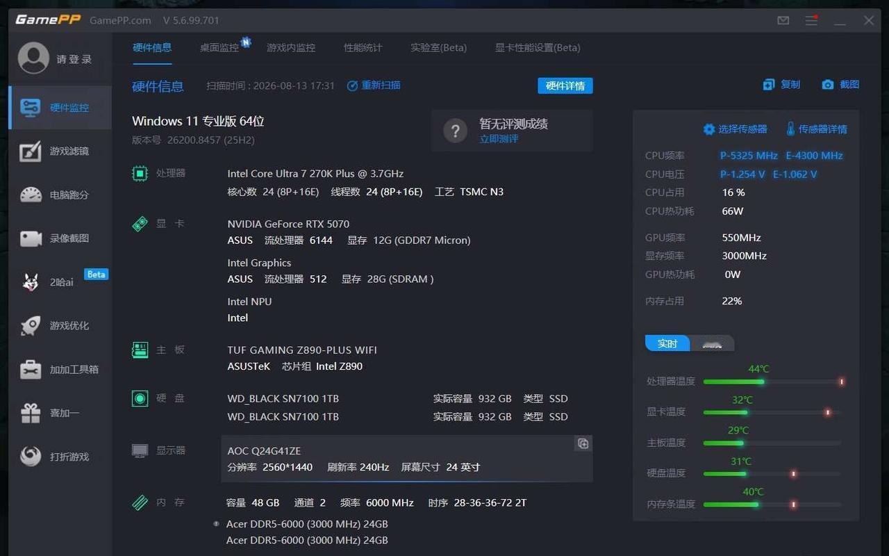Switch to the 桌面监控 tab
This screenshot has height=556, width=889.
[219, 48]
